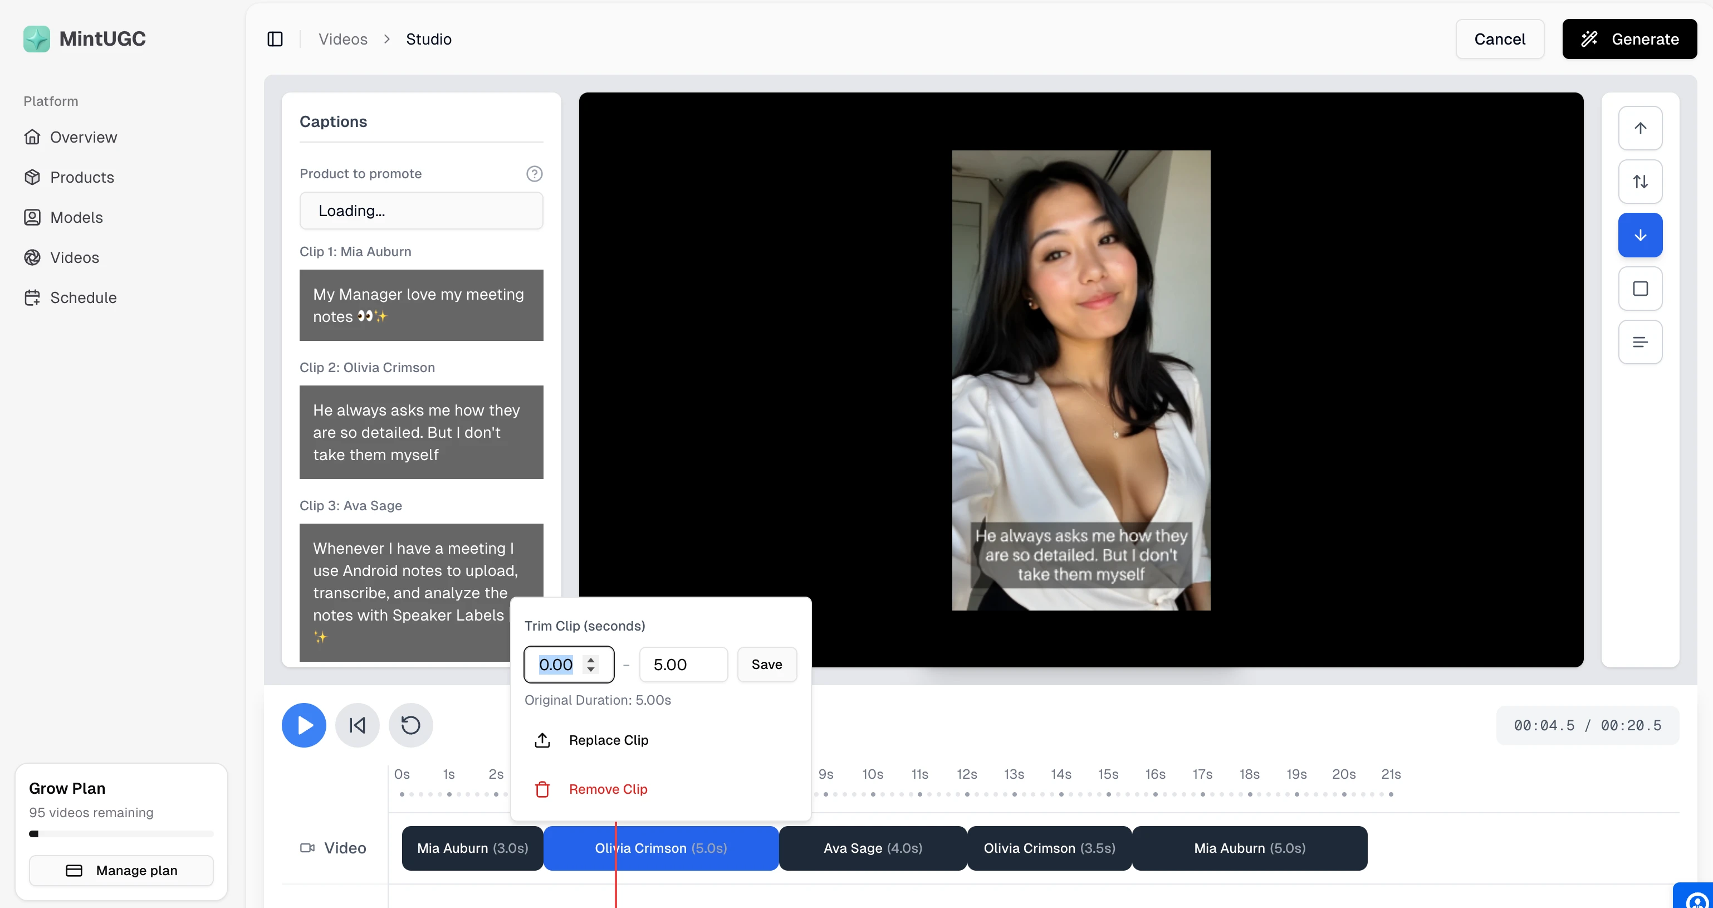Screen dimensions: 1713x908
Task: Click the Generate button
Action: tap(1629, 39)
